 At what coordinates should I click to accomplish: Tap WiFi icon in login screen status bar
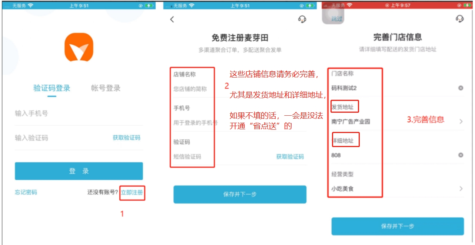(x=30, y=6)
